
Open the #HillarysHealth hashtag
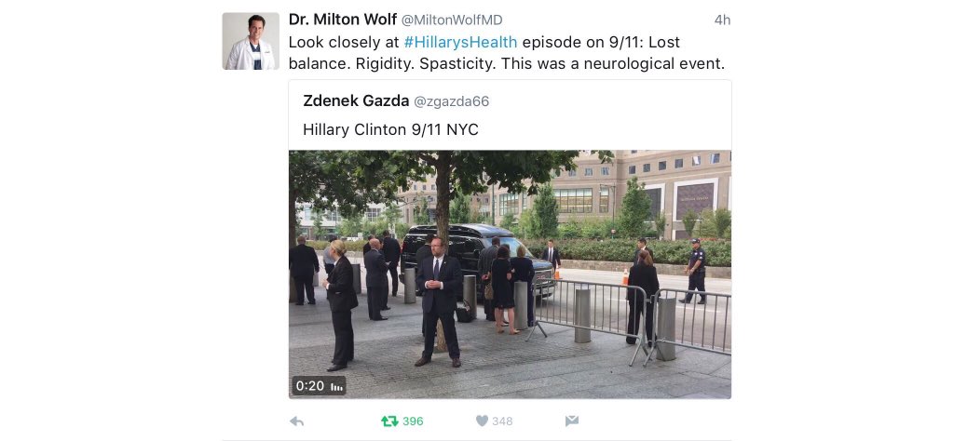(x=460, y=42)
